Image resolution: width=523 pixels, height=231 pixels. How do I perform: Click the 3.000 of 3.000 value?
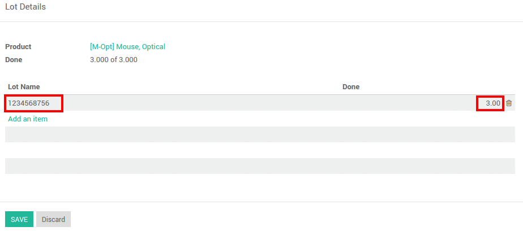tap(114, 59)
